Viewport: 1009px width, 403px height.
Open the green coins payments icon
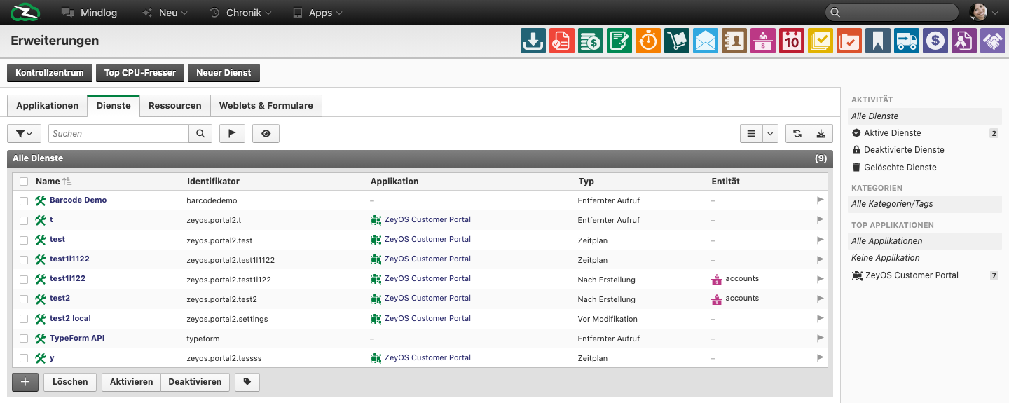click(x=591, y=41)
